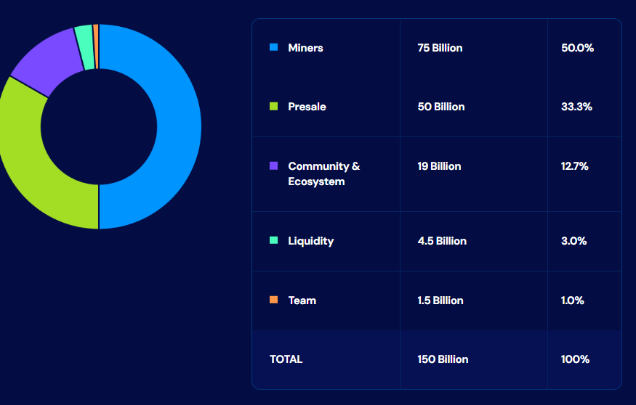Viewport: 636px width, 405px height.
Task: Click the 19 Billion amount cell
Action: click(439, 166)
